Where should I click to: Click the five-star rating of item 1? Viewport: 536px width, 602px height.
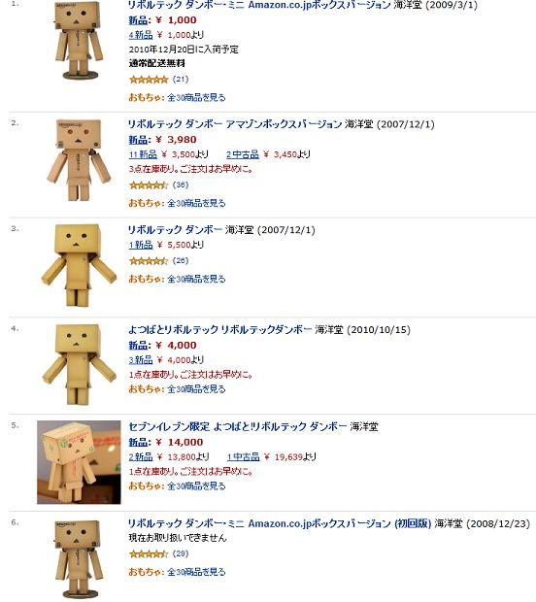click(x=149, y=80)
